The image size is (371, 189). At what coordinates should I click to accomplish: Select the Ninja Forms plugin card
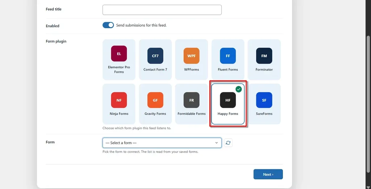[x=119, y=104]
